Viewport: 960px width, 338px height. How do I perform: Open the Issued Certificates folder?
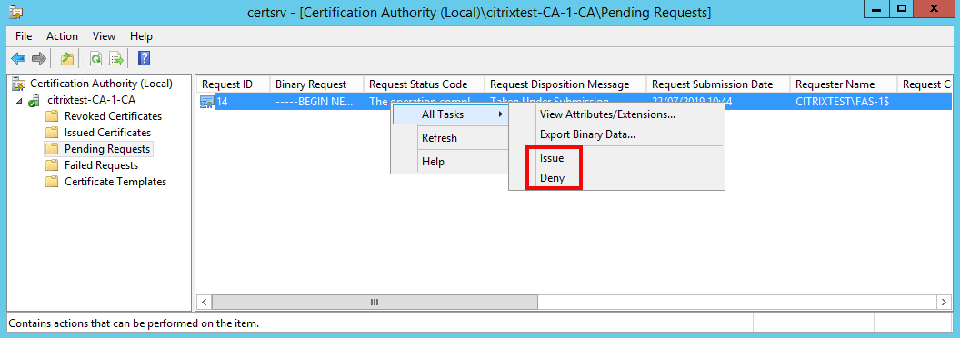pos(107,133)
